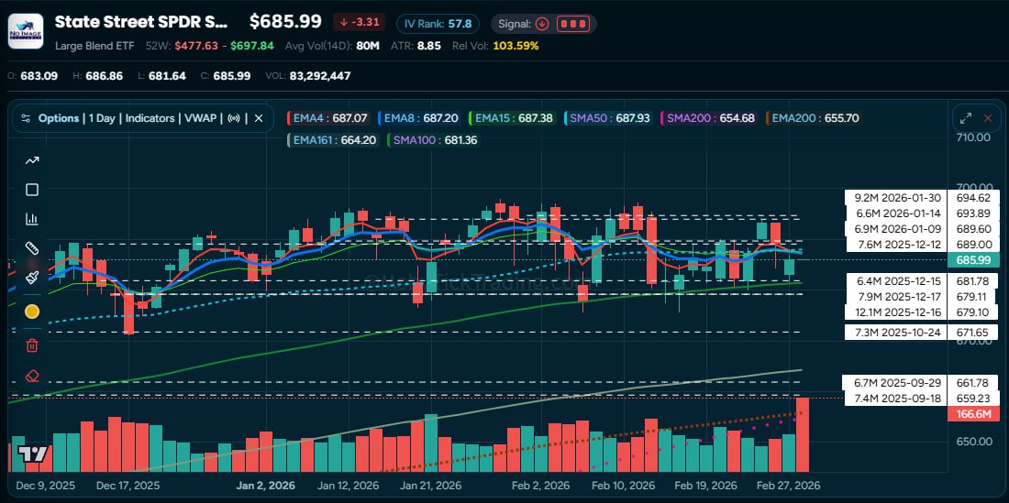Toggle the VWAP overlay
Screen dimensions: 1009x503
coord(200,118)
